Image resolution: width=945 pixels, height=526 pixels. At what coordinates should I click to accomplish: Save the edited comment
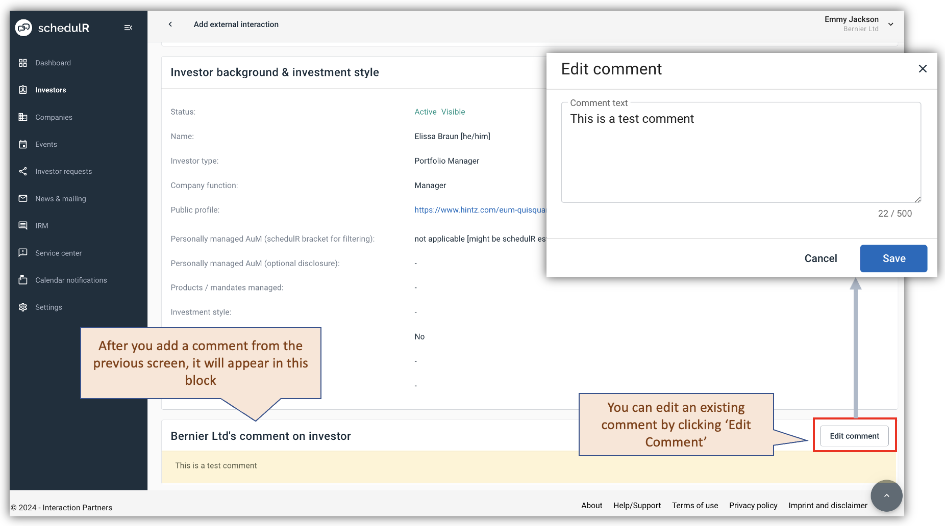(893, 258)
